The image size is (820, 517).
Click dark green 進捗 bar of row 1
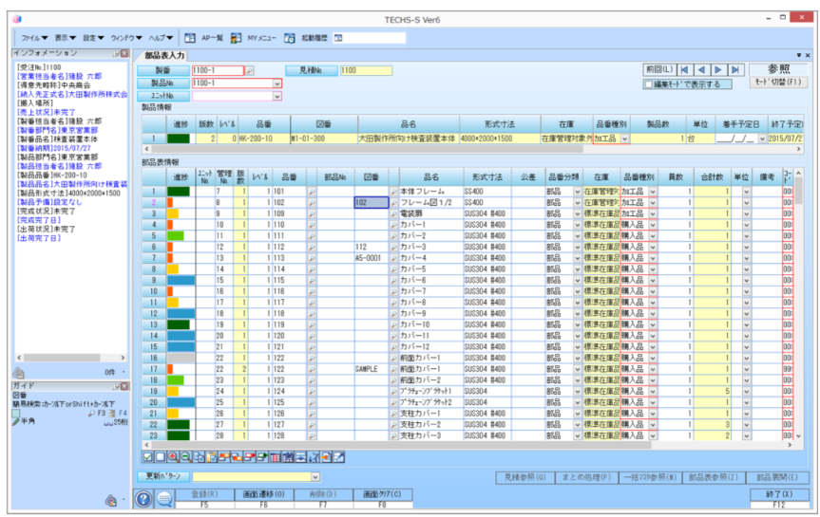click(179, 192)
